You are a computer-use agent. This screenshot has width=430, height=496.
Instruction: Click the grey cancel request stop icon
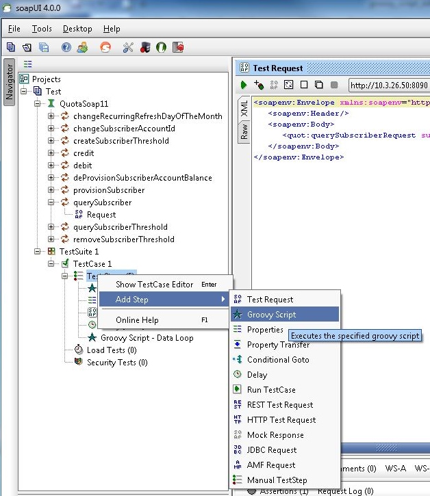(x=333, y=85)
